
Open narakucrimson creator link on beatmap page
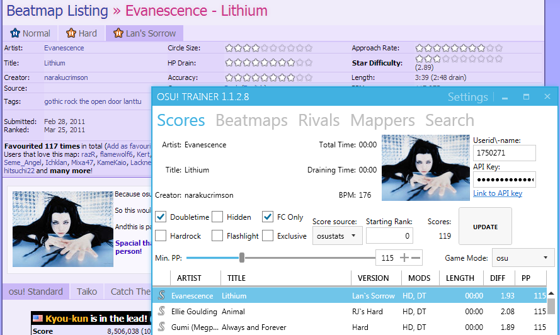pos(66,77)
